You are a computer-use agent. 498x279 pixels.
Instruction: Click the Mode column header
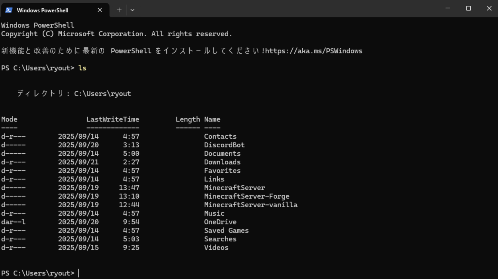(9, 119)
